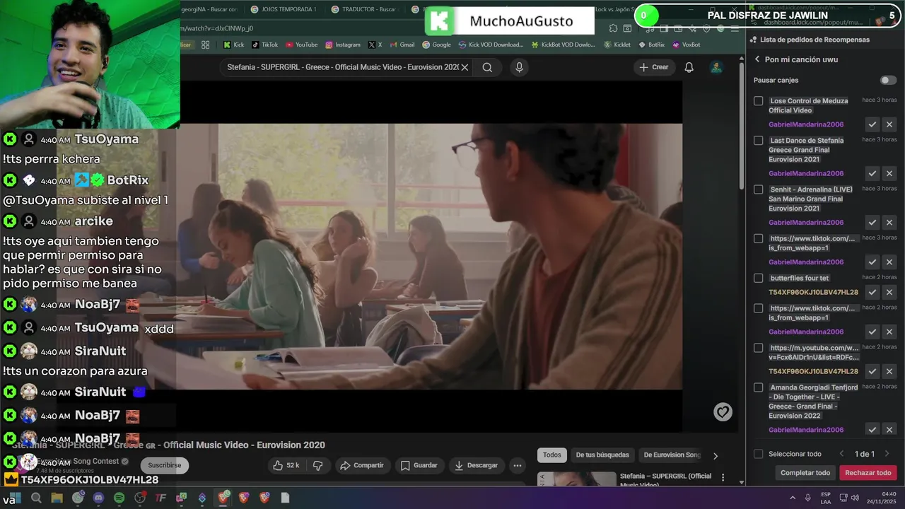
Task: Tick the Seleccionar todo checkbox
Action: (759, 454)
